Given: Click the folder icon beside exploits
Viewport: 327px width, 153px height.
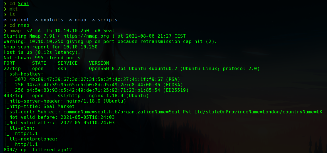Looking at the screenshot, I should 36,20.
